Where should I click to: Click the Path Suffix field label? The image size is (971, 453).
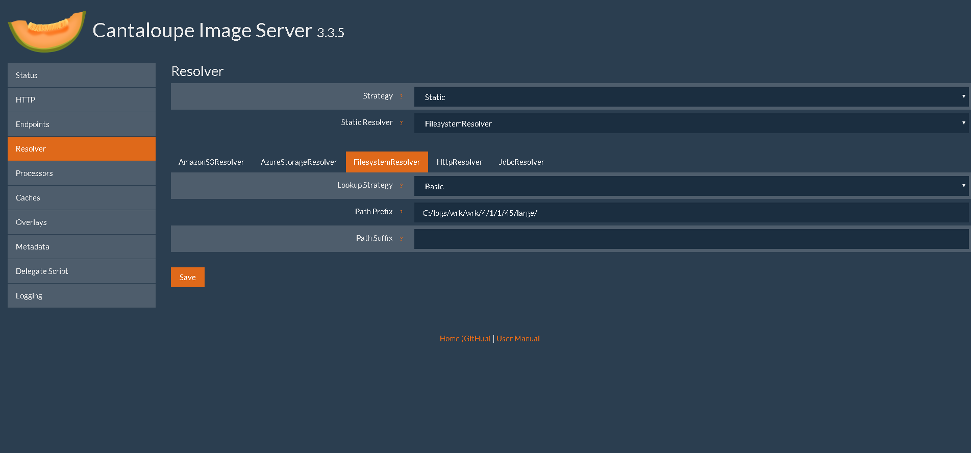(x=375, y=238)
